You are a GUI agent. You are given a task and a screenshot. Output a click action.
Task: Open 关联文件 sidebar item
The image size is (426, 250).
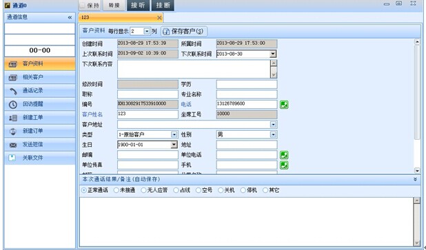(40, 158)
